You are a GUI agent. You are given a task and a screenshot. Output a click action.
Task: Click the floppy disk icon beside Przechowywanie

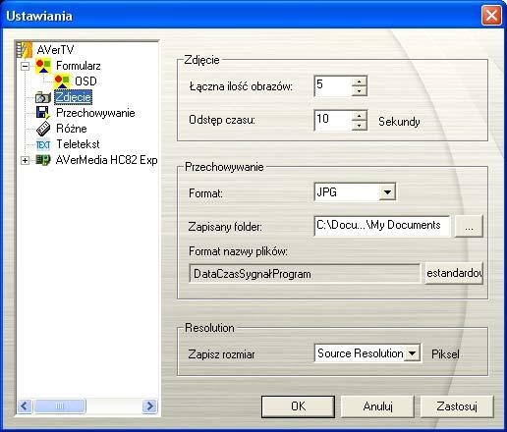[x=43, y=113]
